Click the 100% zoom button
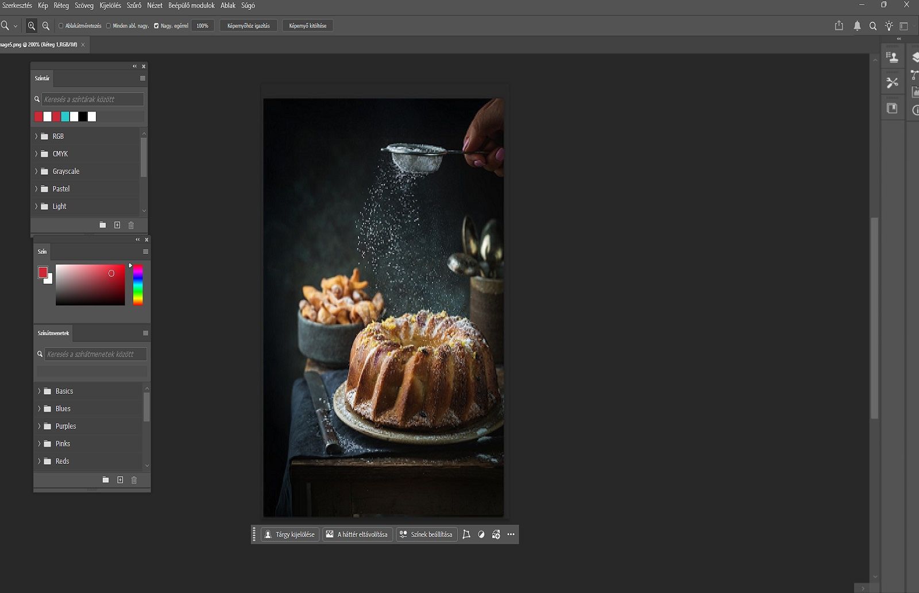Screen dimensions: 919x593 coord(203,26)
